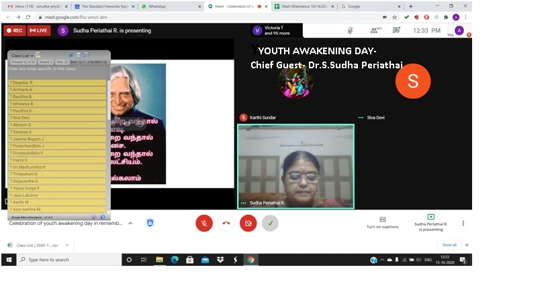The image size is (550, 308).
Task: Click the blue shield host controls icon
Action: (150, 223)
